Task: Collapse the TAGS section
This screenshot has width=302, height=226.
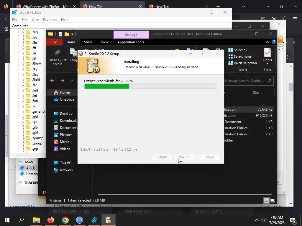Action: [x=21, y=162]
